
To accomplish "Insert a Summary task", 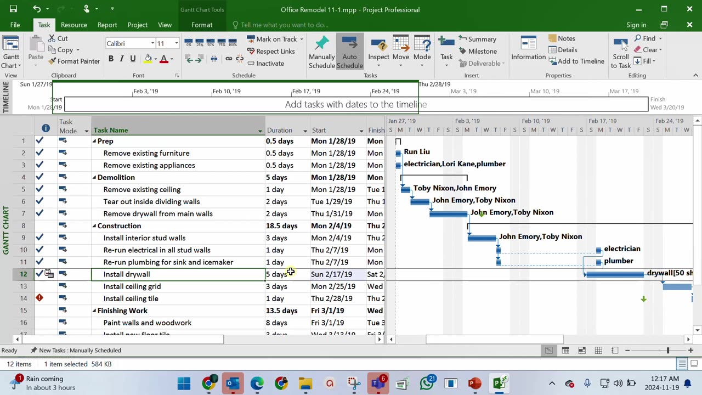I will (478, 39).
